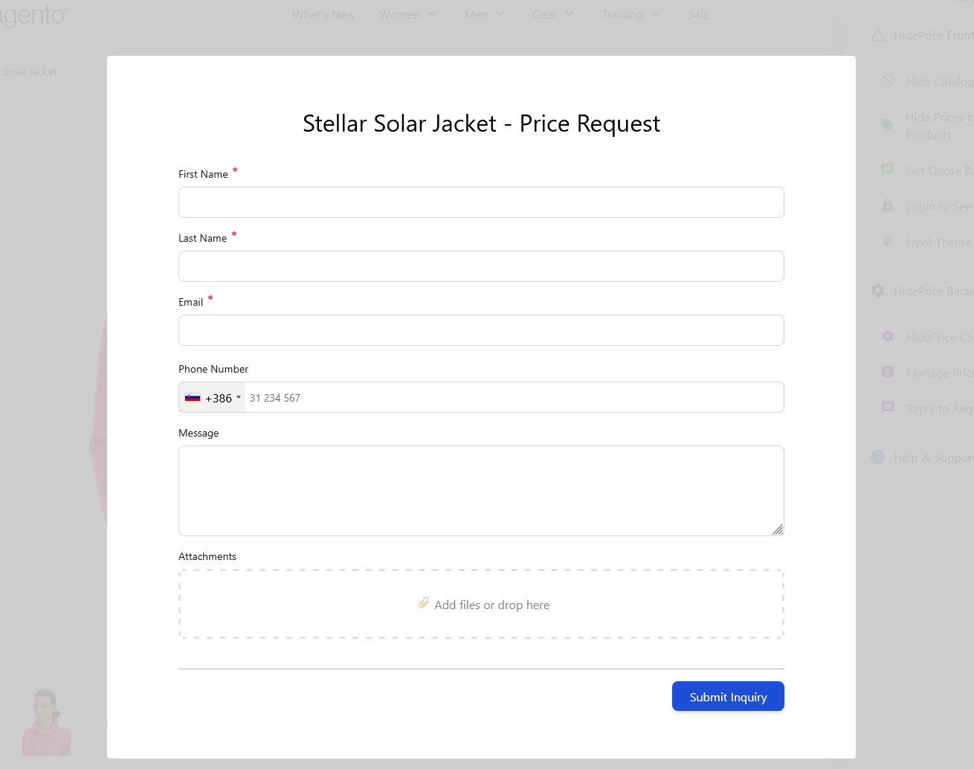Click the question mark icon for Help & Support
Viewport: 974px width, 769px height.
pyautogui.click(x=876, y=457)
